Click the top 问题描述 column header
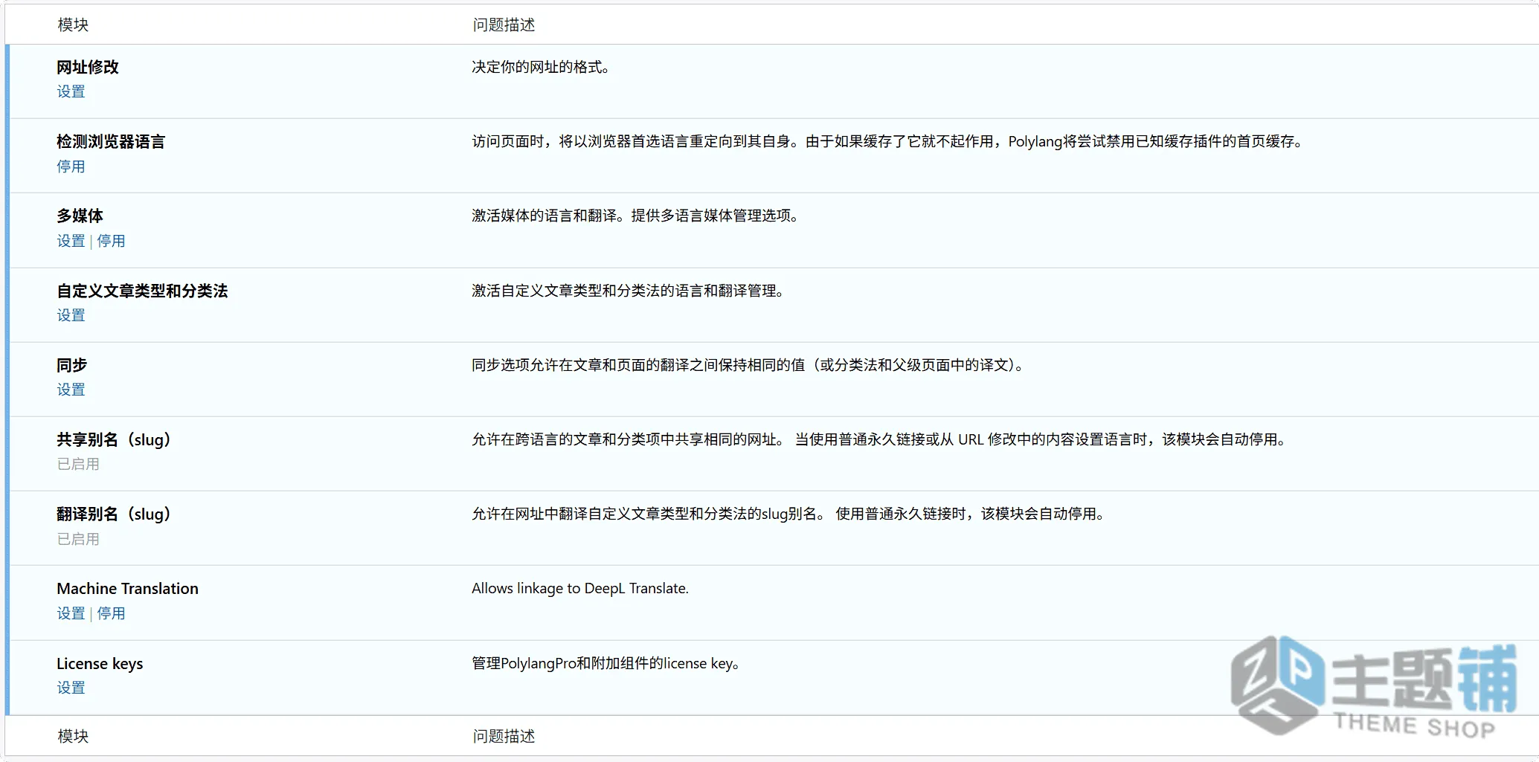The image size is (1539, 762). (x=504, y=25)
